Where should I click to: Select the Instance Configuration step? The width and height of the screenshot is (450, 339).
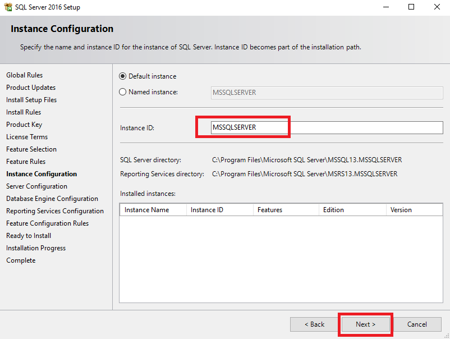click(x=42, y=174)
